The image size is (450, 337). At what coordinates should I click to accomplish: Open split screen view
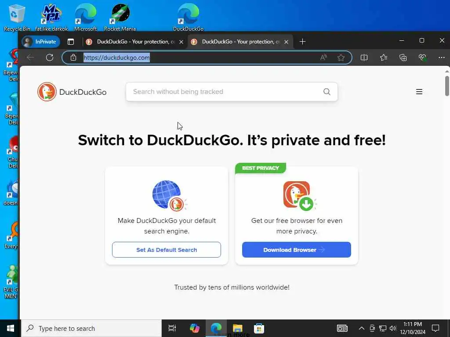click(364, 57)
